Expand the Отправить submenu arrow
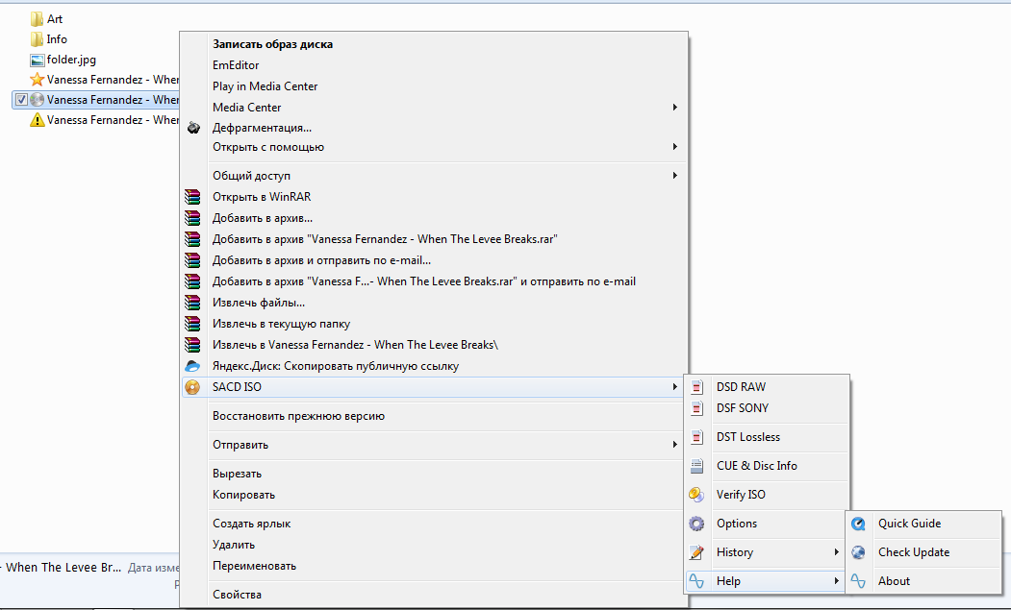 tap(674, 445)
